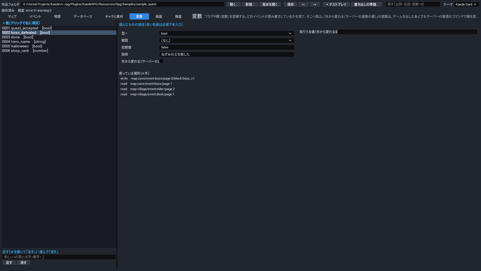481x271 pixels.
Task: Click 見本を開く sample button
Action: pyautogui.click(x=270, y=4)
